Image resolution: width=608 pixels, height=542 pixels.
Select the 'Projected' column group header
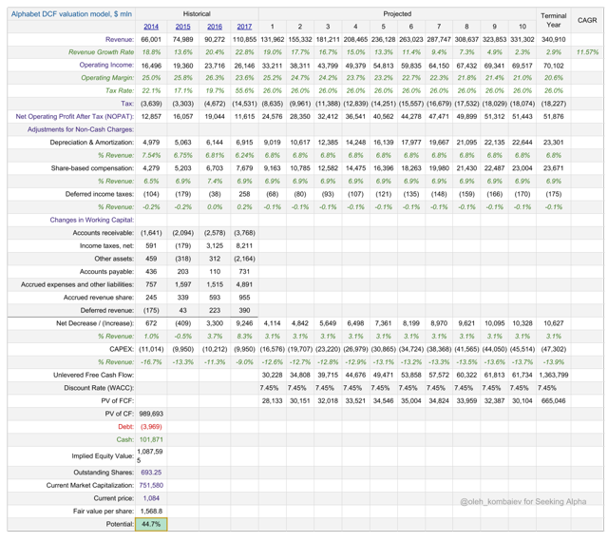tap(397, 14)
